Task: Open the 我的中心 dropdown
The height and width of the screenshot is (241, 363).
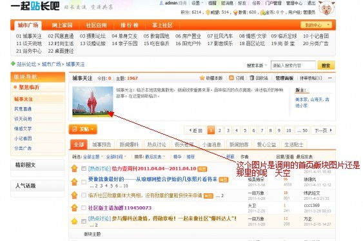Action: (316, 25)
